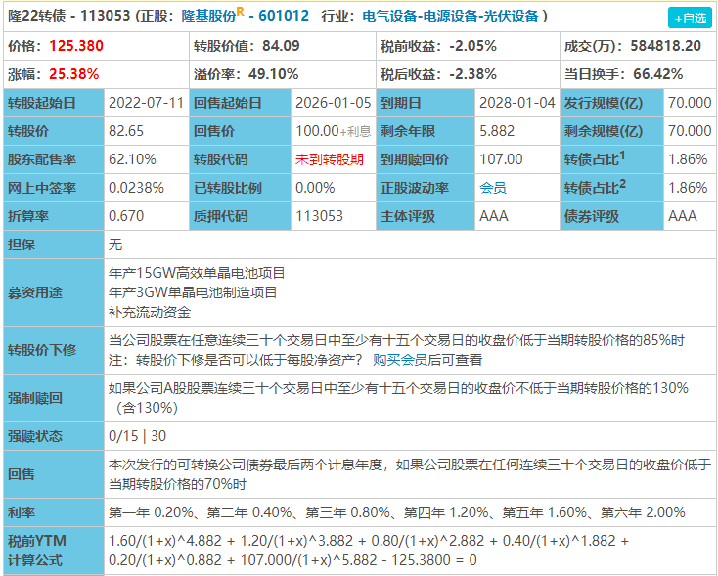Click the interest rate text in 利率 row
The height and width of the screenshot is (576, 718).
pyautogui.click(x=396, y=512)
